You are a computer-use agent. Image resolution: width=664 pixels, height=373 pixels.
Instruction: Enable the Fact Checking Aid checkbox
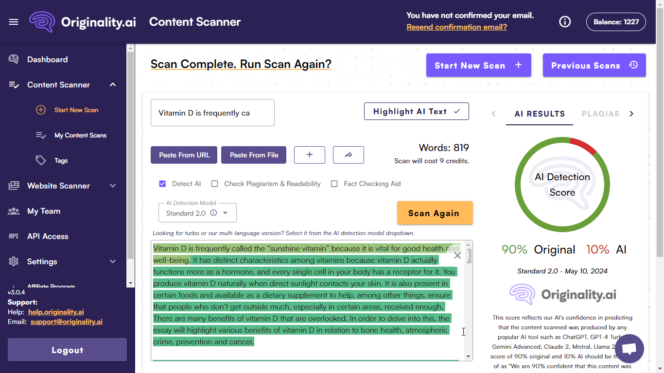[x=334, y=184]
